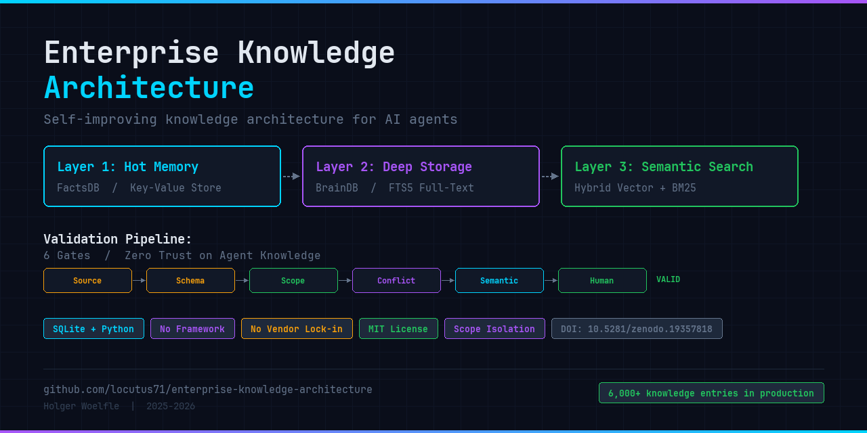Toggle the No Vendor Lock-in badge

[297, 328]
